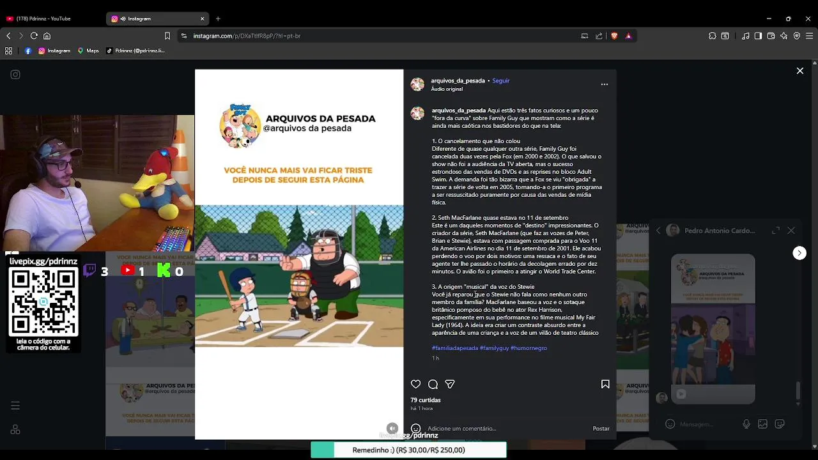Reload the page
Image resolution: width=818 pixels, height=460 pixels.
tap(34, 36)
